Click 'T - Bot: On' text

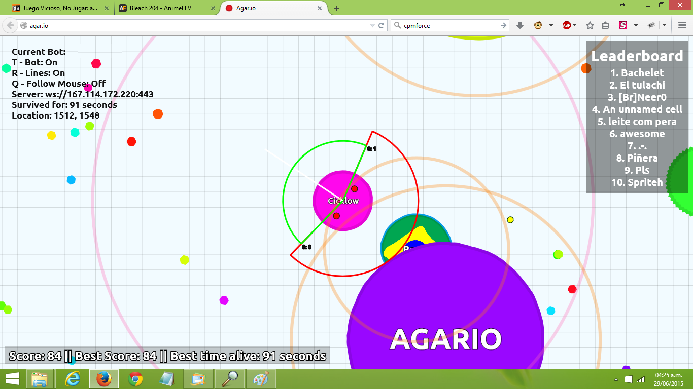[x=34, y=62]
